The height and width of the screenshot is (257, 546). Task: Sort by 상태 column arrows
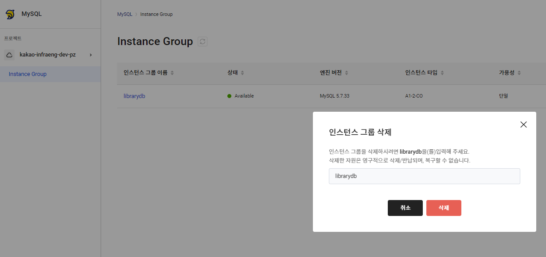(242, 73)
